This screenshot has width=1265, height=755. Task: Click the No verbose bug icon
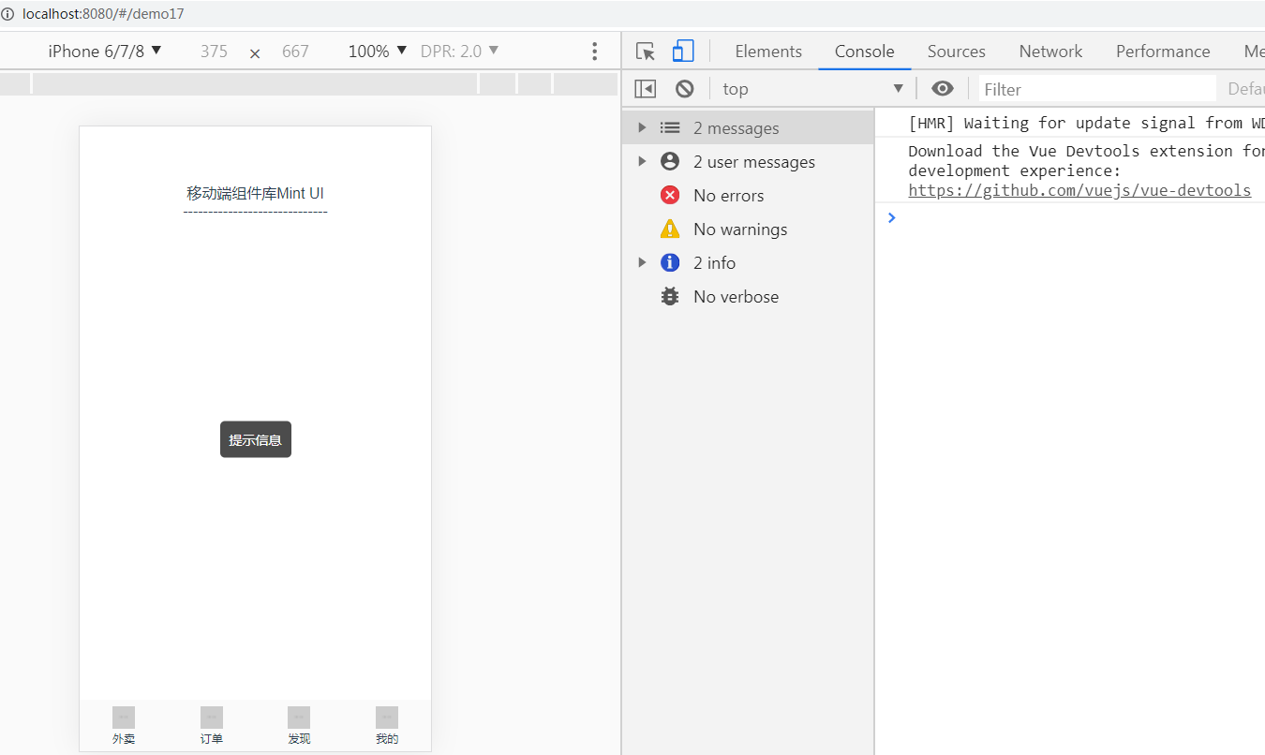[x=670, y=296]
